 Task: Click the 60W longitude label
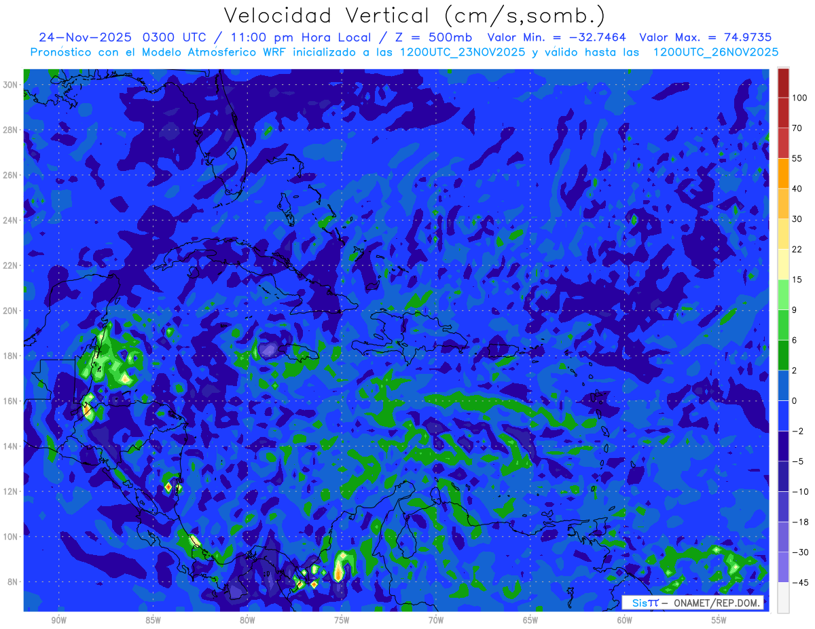(x=625, y=621)
